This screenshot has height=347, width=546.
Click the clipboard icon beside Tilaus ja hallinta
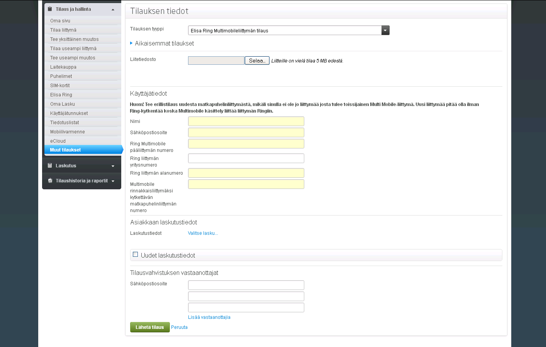tap(50, 9)
